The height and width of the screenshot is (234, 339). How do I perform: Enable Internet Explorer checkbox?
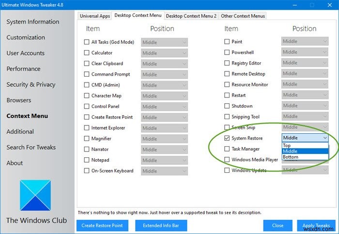coord(87,128)
